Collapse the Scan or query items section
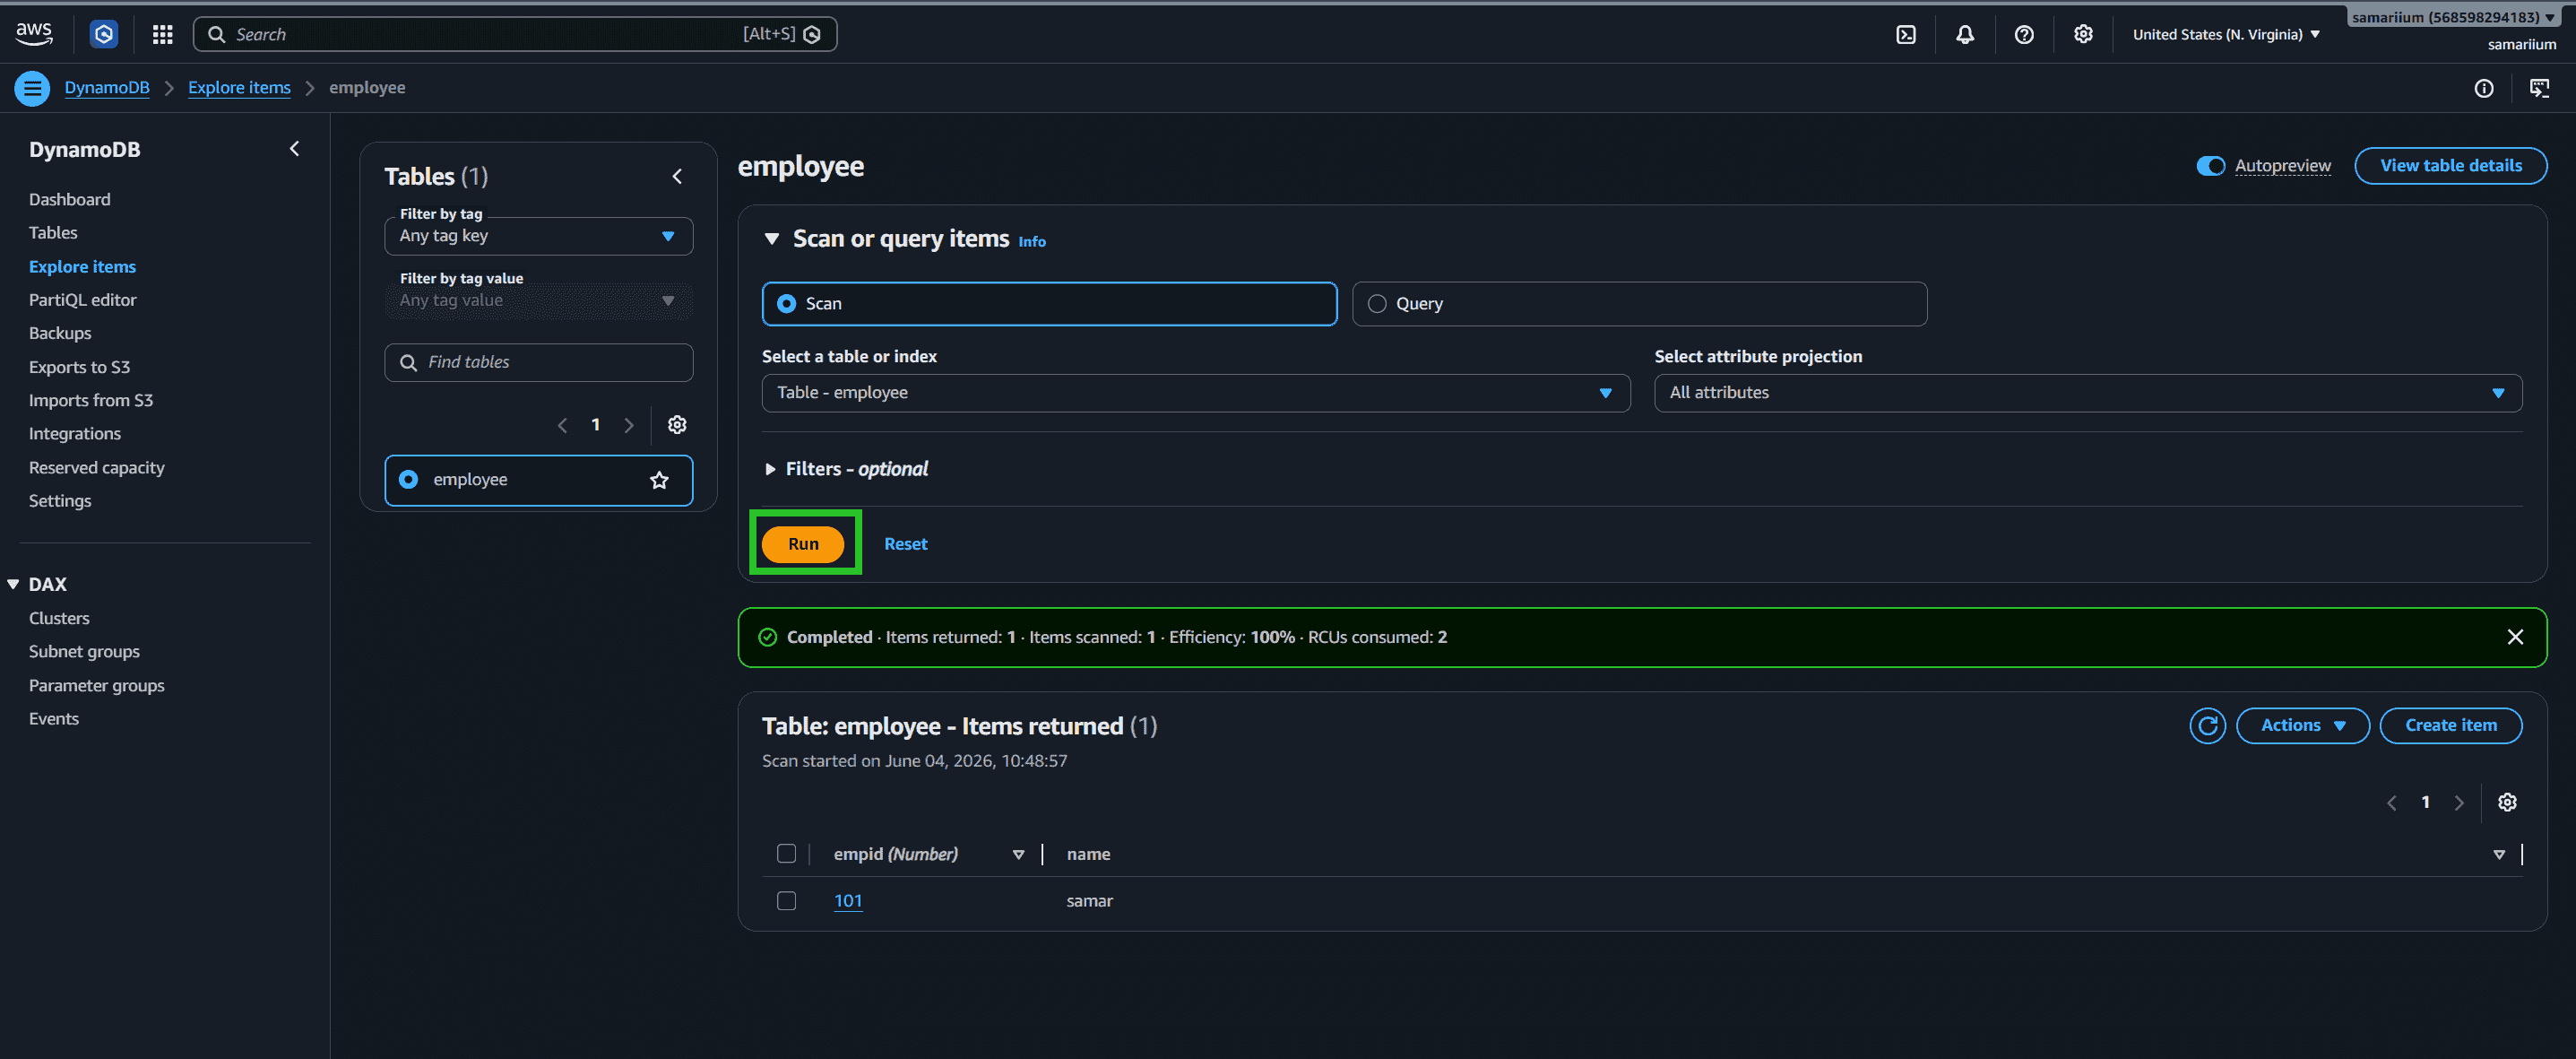Viewport: 2576px width, 1059px height. [771, 239]
